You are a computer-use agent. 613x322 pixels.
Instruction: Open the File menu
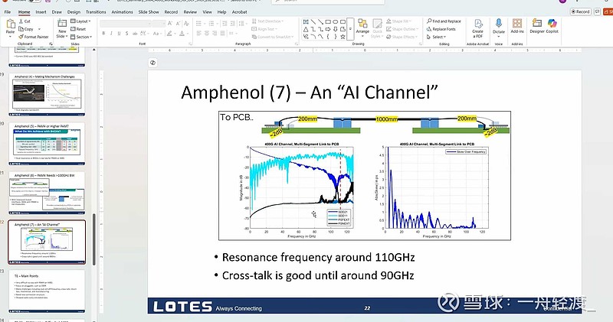(x=8, y=12)
